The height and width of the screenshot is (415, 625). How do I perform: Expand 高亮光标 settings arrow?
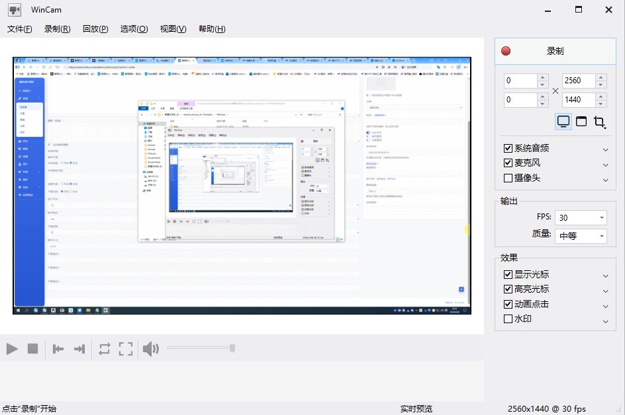[x=605, y=291]
